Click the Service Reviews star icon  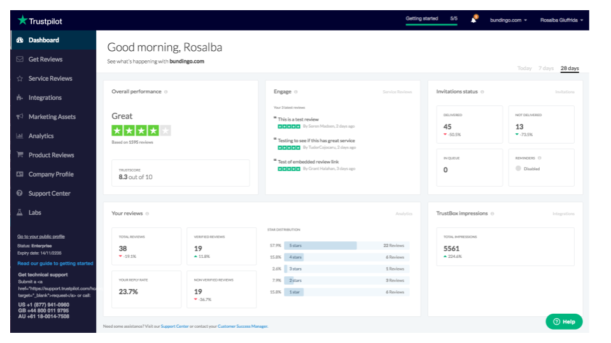(x=20, y=79)
